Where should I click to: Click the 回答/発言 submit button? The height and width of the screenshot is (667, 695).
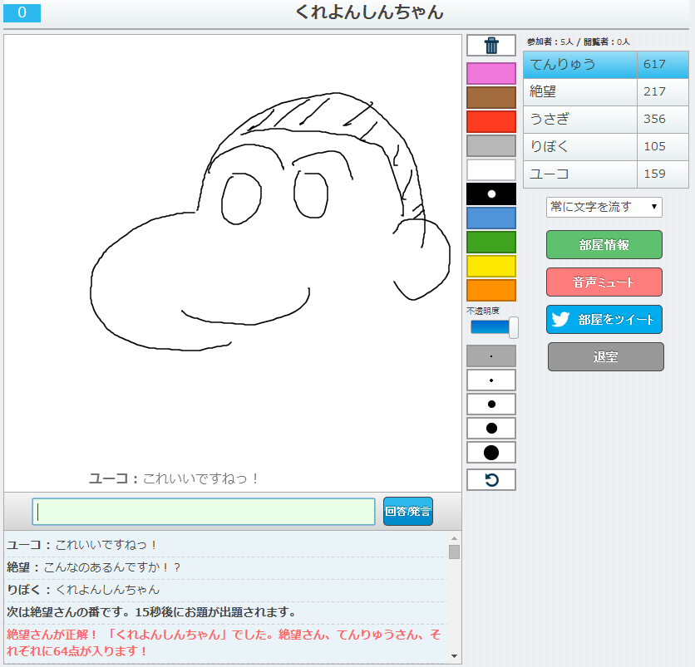pos(408,511)
